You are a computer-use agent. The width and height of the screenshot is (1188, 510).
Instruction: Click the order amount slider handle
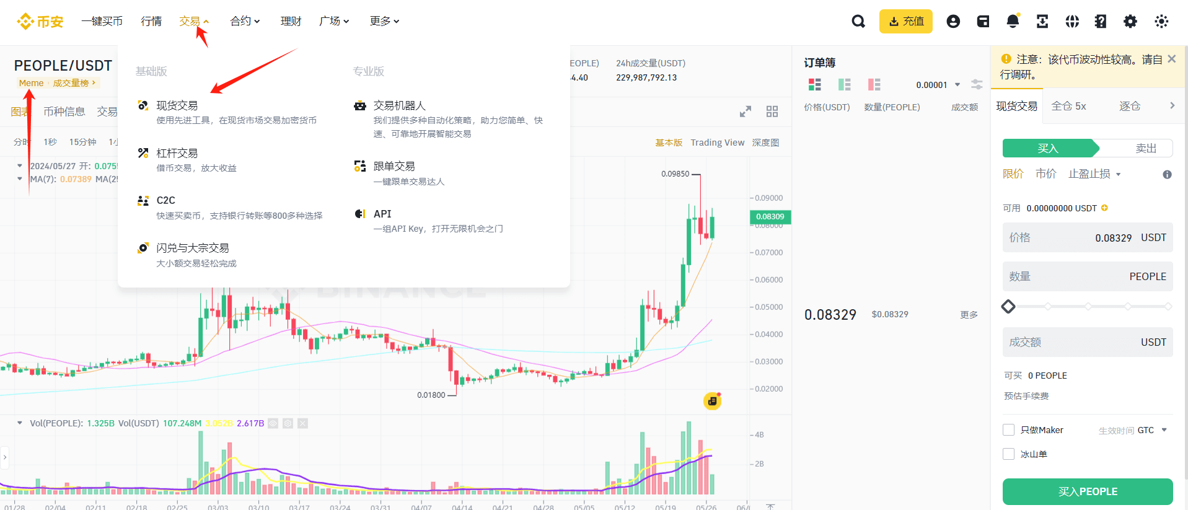point(1008,306)
